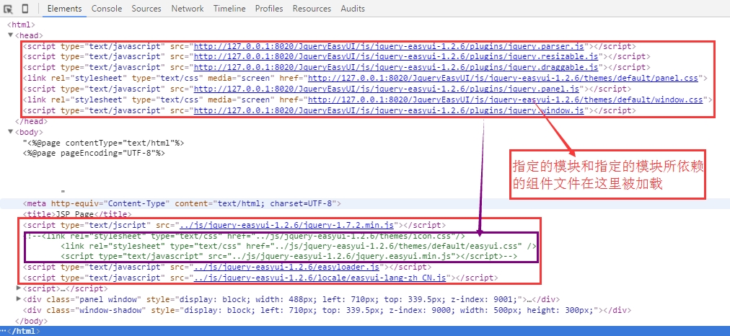This screenshot has width=730, height=336.
Task: Switch to the Resources tab
Action: (312, 9)
